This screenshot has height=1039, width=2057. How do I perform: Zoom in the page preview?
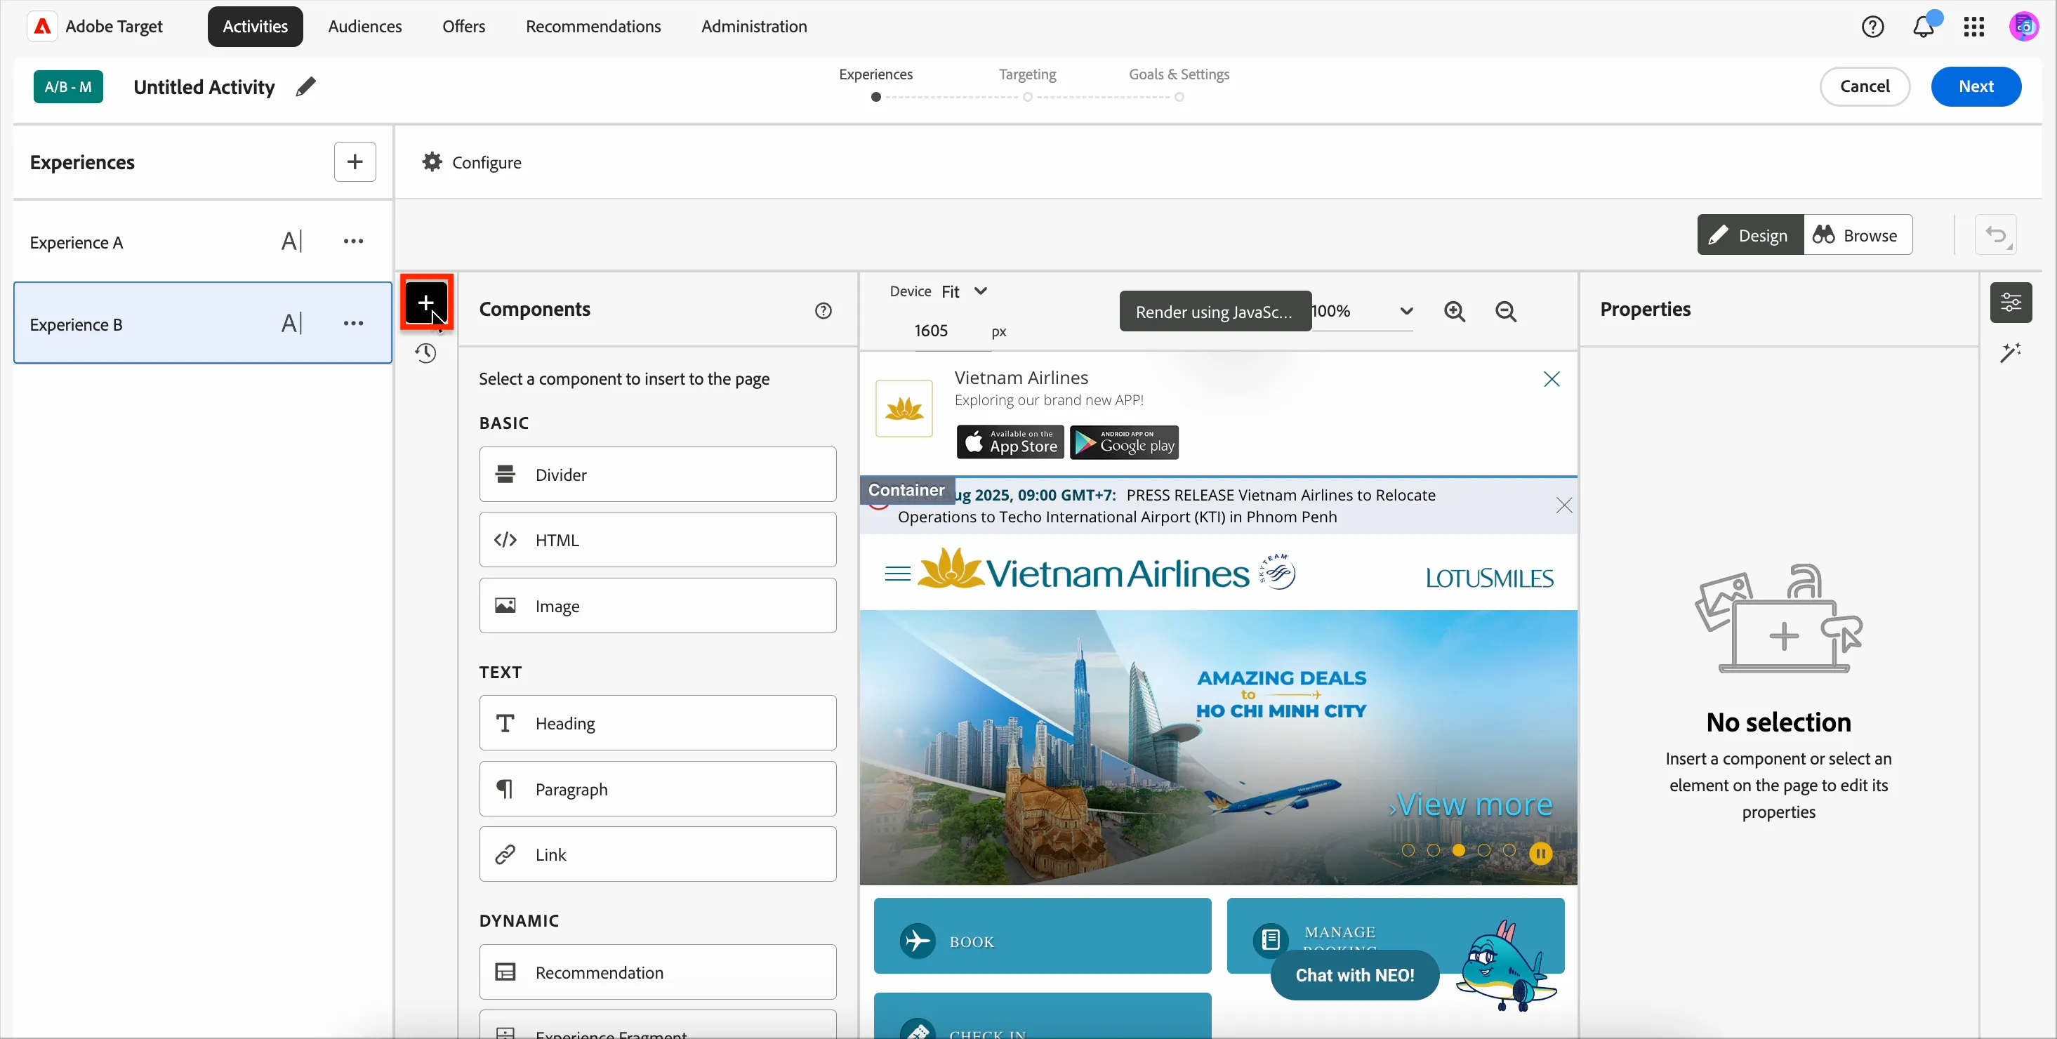coord(1455,312)
